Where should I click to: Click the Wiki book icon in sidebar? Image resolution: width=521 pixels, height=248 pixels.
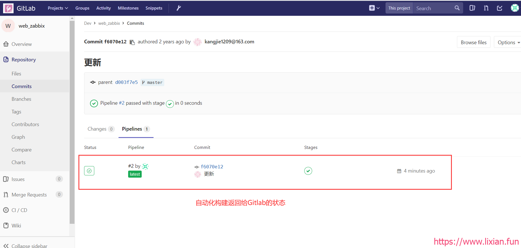[6, 225]
